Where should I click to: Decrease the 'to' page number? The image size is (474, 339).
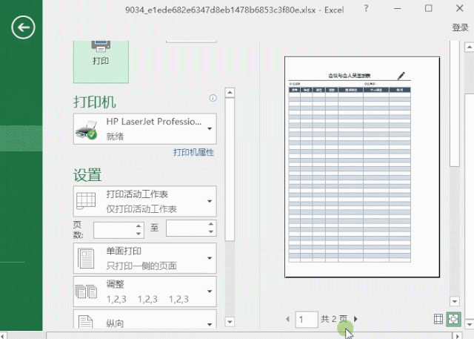click(211, 232)
